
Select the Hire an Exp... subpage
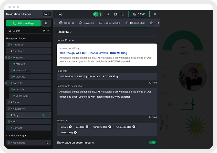coord(30,70)
